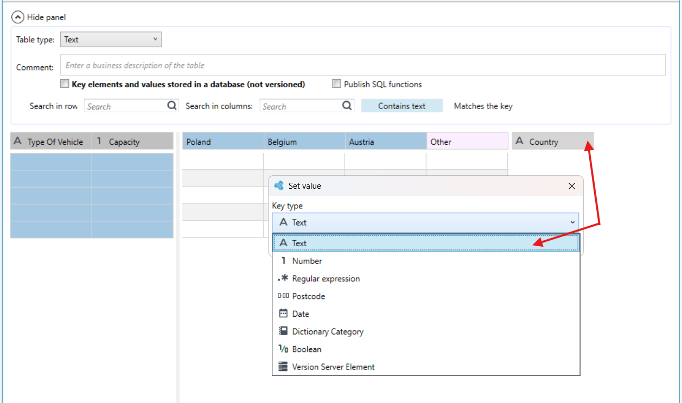Choose Postcode key type

pos(425,296)
